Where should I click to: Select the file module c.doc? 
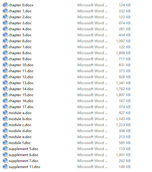[x=20, y=125]
